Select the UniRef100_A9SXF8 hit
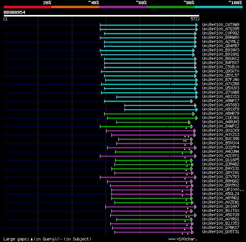 [221, 109]
